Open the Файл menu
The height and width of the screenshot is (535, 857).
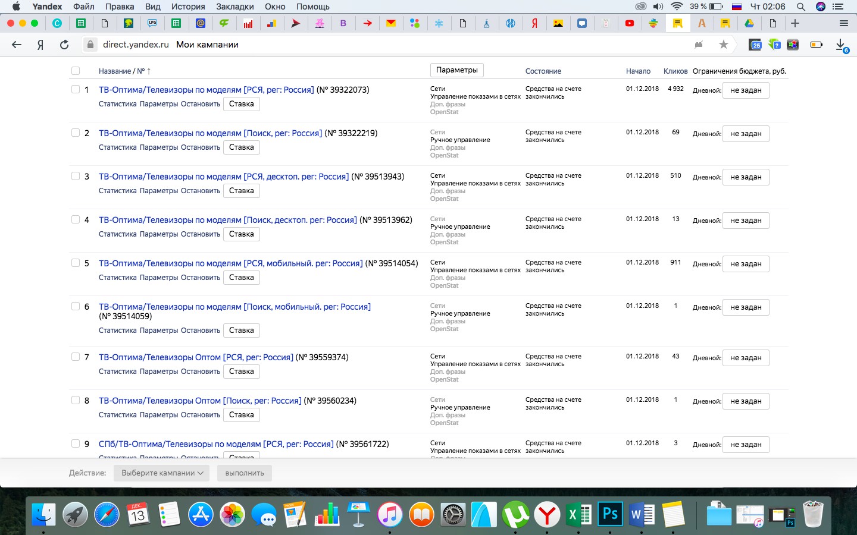(84, 7)
